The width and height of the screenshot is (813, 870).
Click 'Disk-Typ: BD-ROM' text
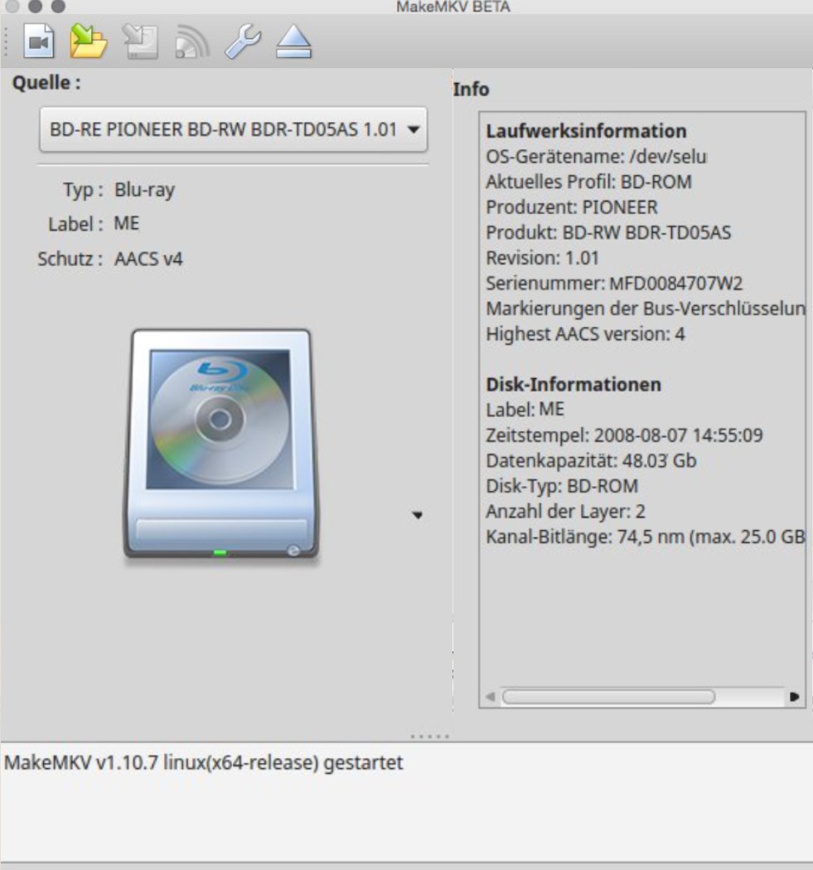click(x=562, y=486)
